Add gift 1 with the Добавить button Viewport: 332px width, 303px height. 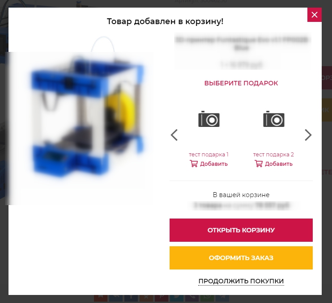coord(209,164)
